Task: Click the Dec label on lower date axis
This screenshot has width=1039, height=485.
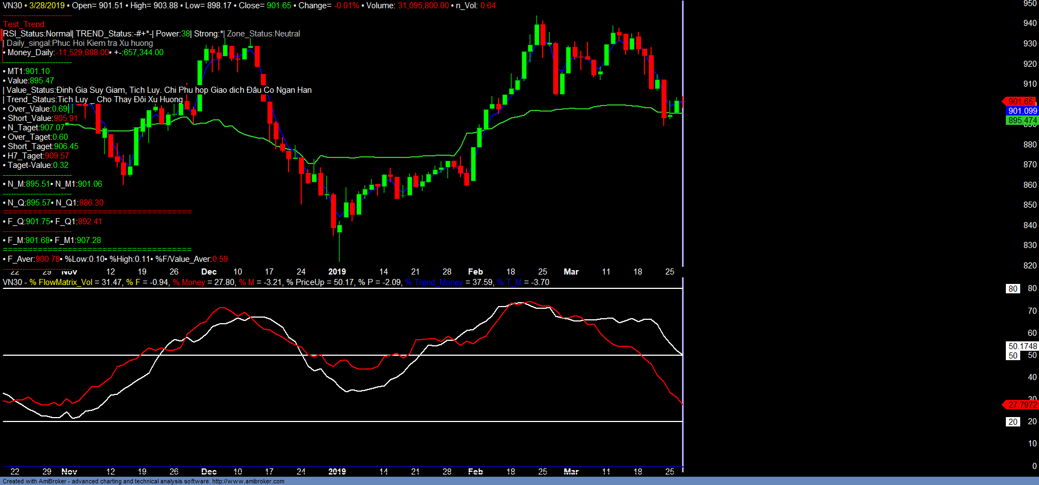Action: (209, 472)
